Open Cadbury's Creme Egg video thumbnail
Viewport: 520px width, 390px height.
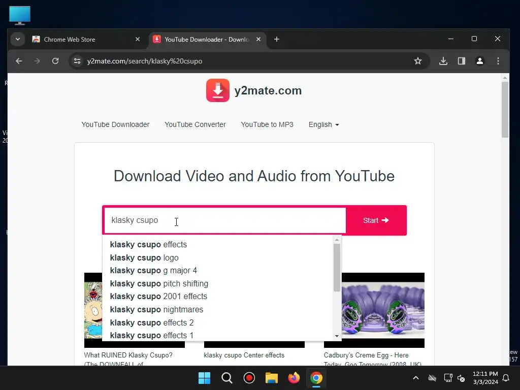(383, 310)
